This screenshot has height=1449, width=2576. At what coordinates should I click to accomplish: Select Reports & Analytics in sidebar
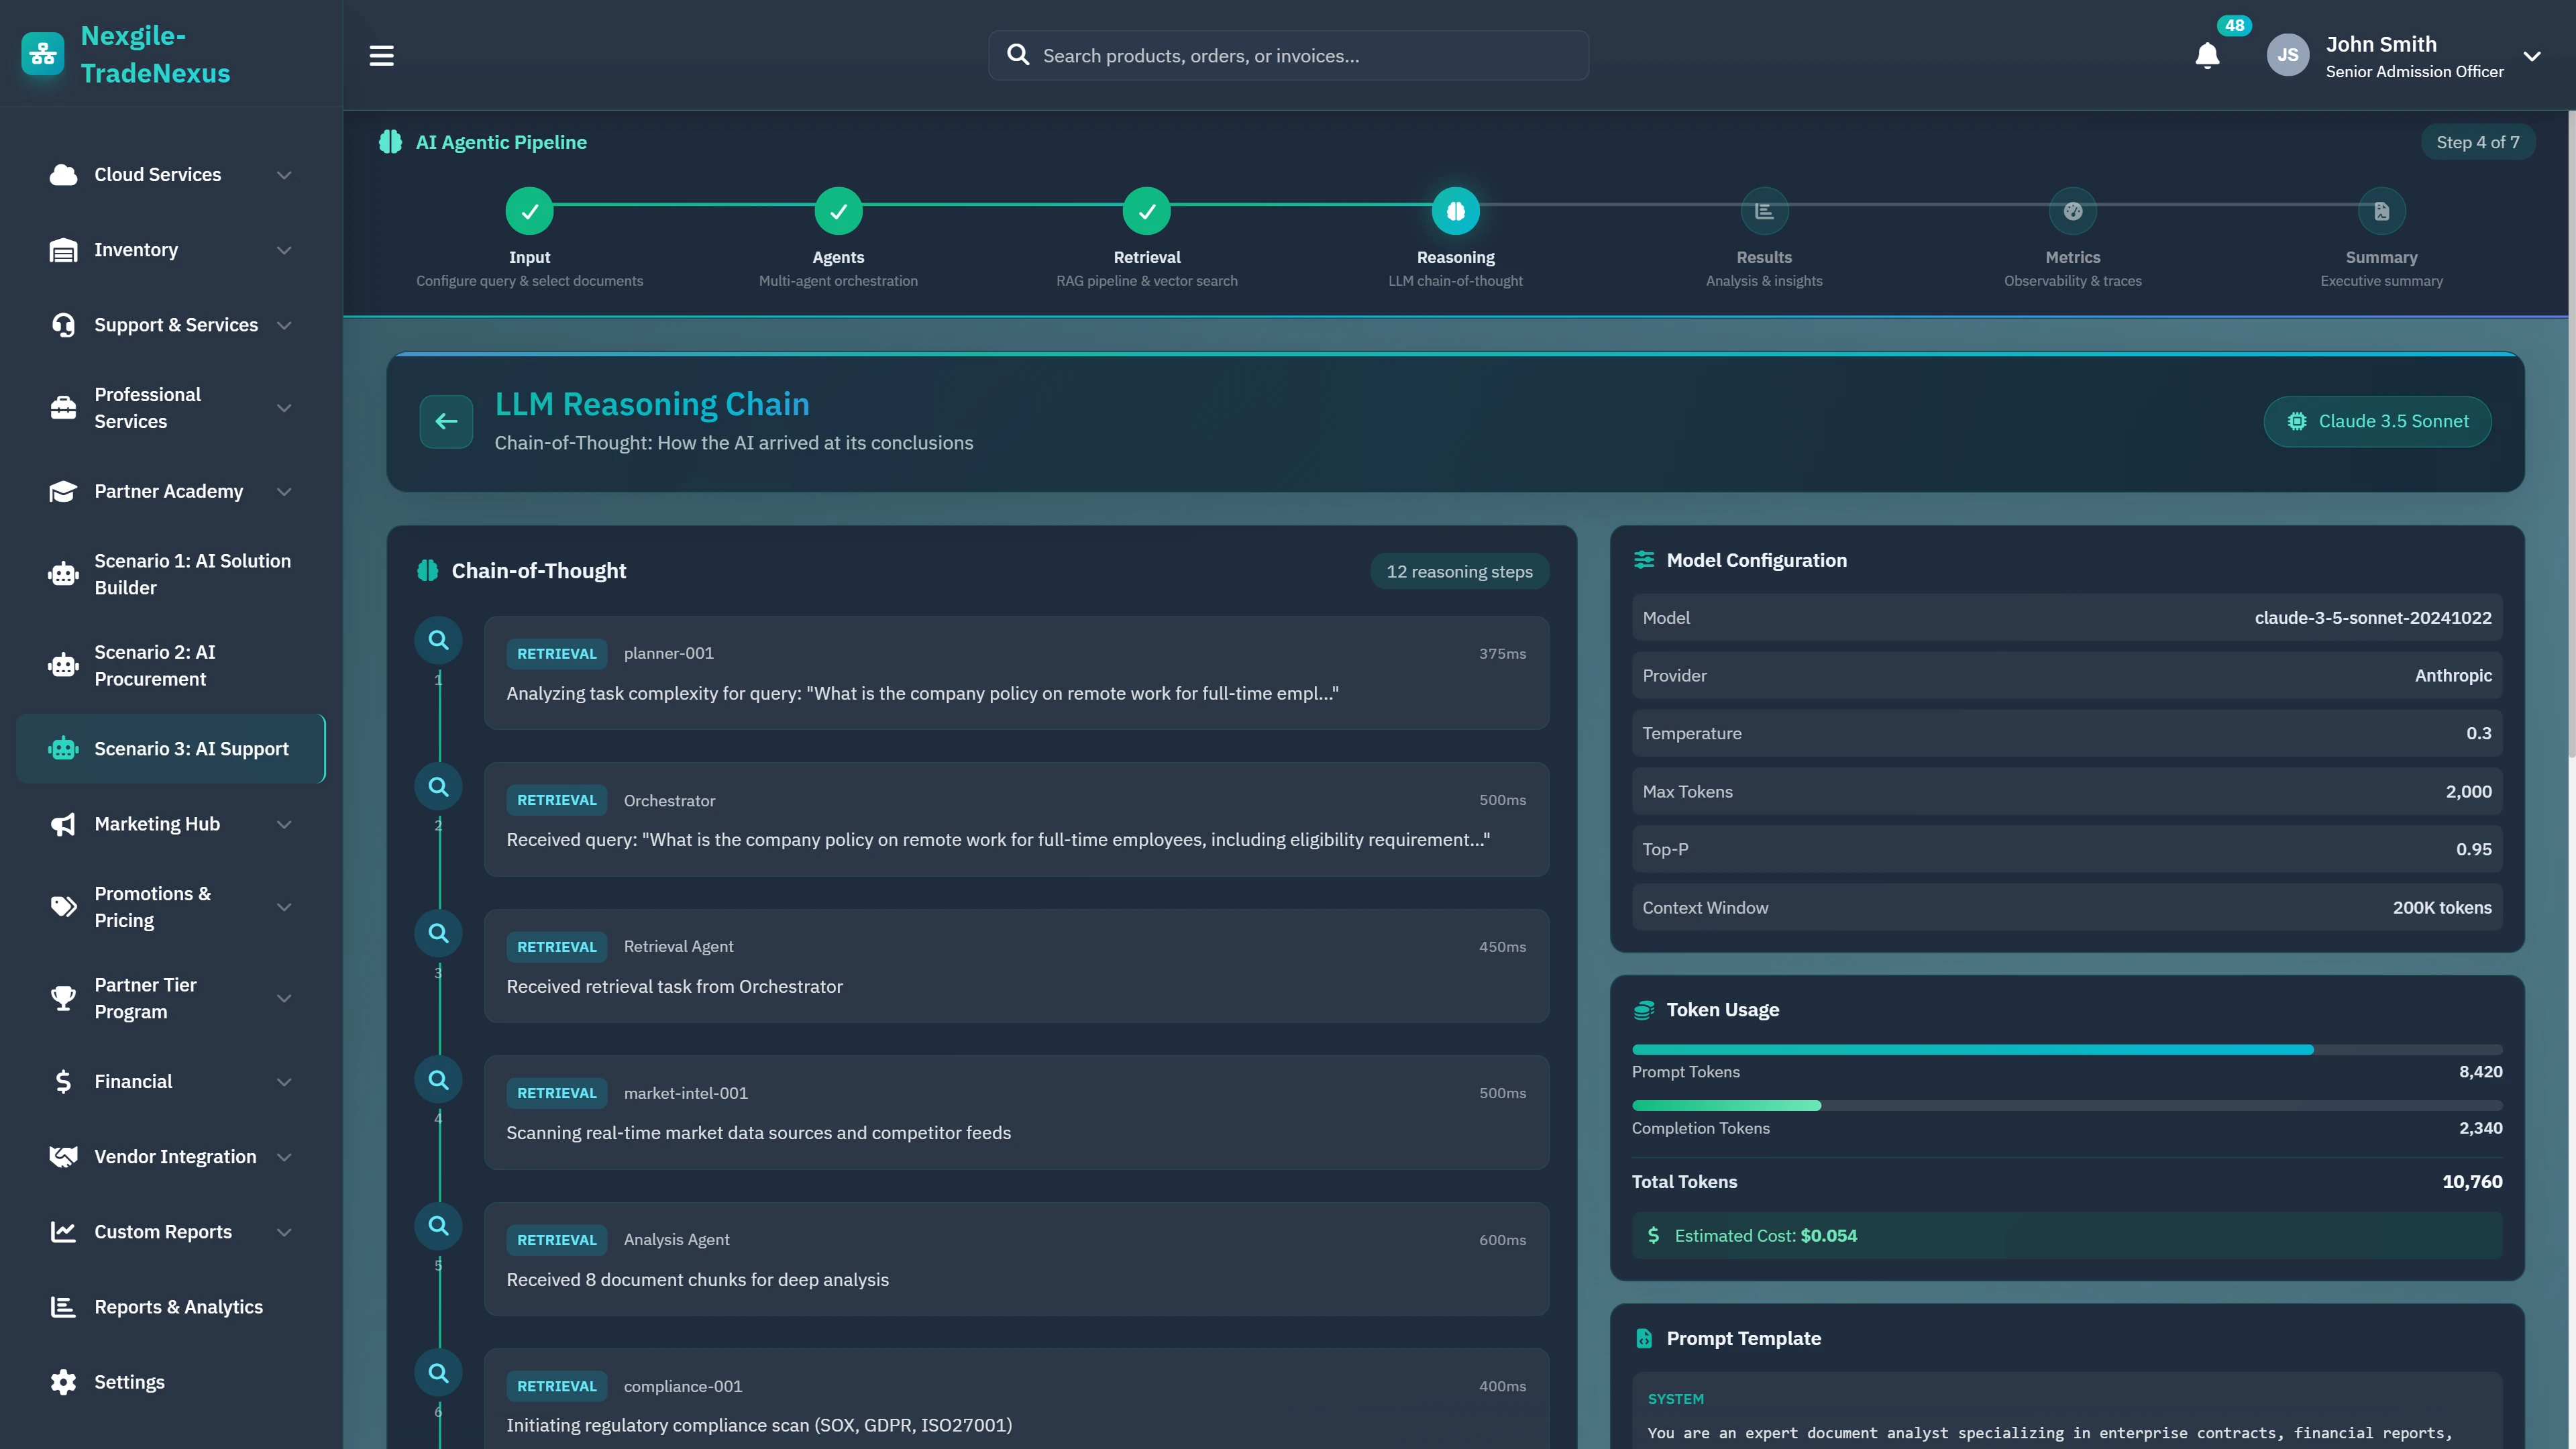pos(178,1307)
